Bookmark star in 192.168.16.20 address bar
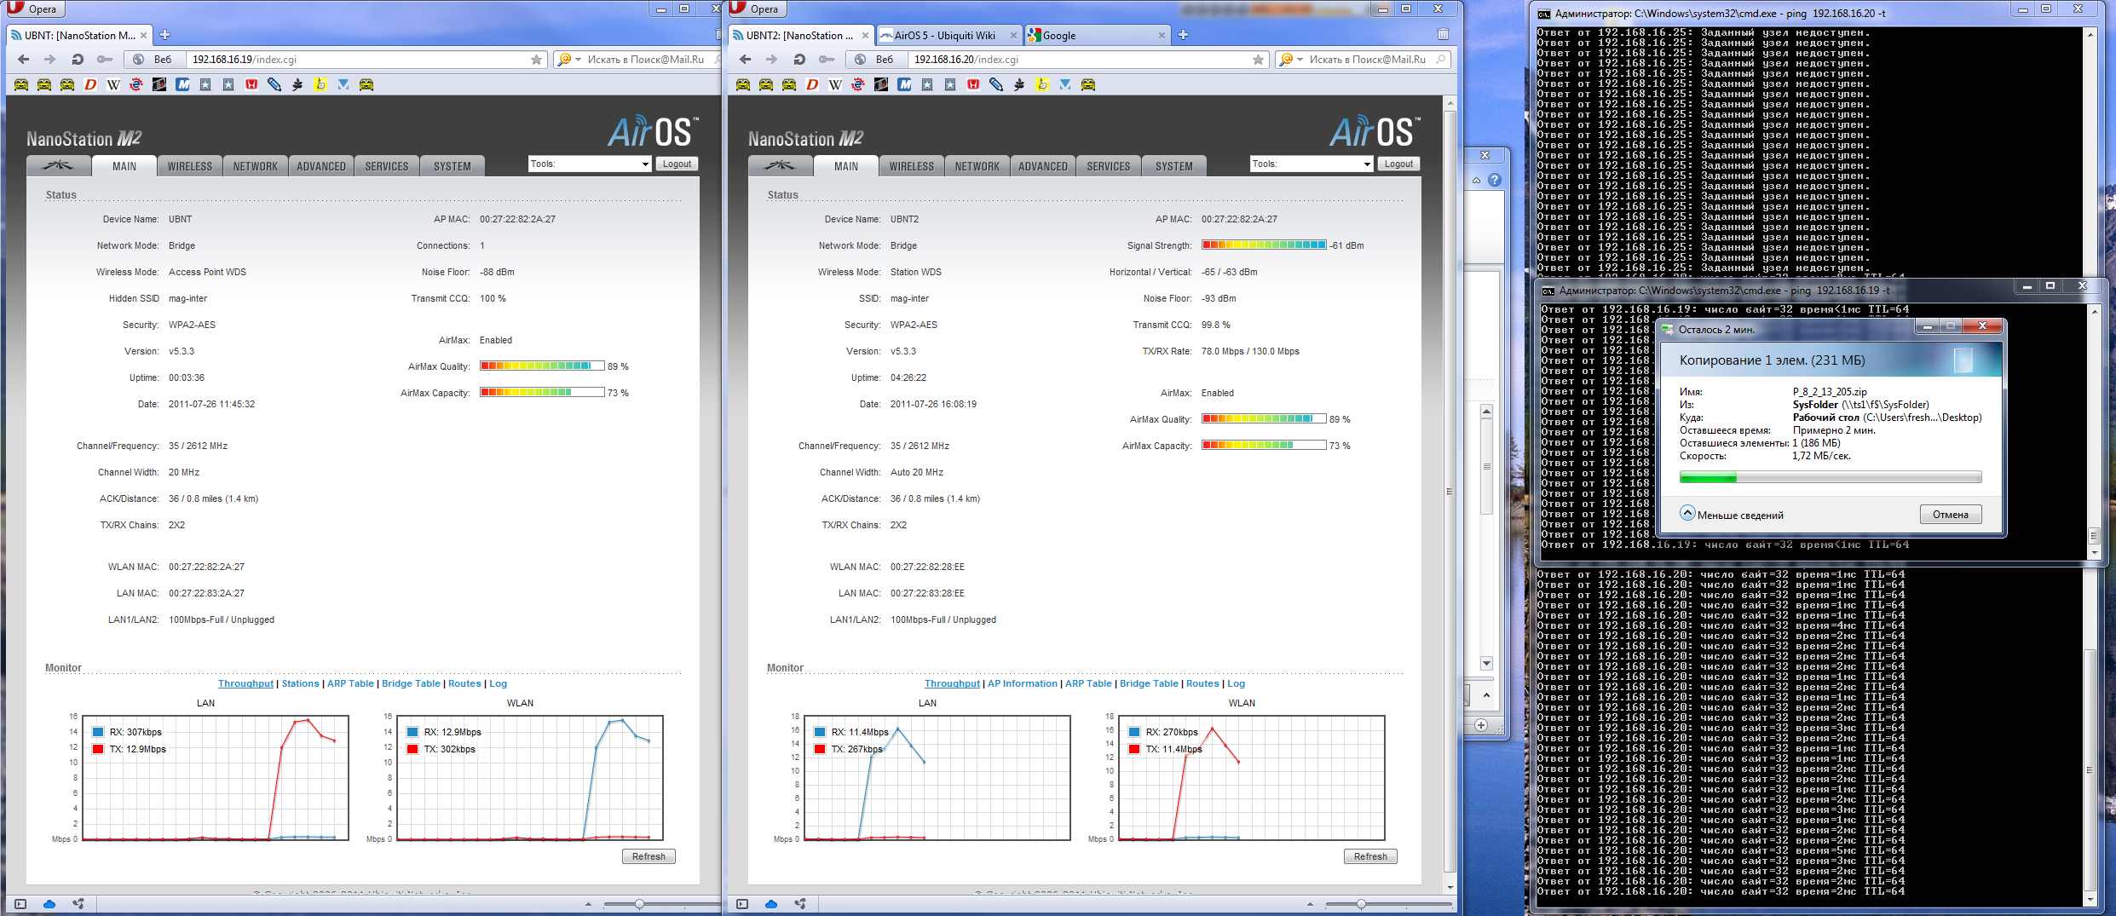 click(1258, 60)
